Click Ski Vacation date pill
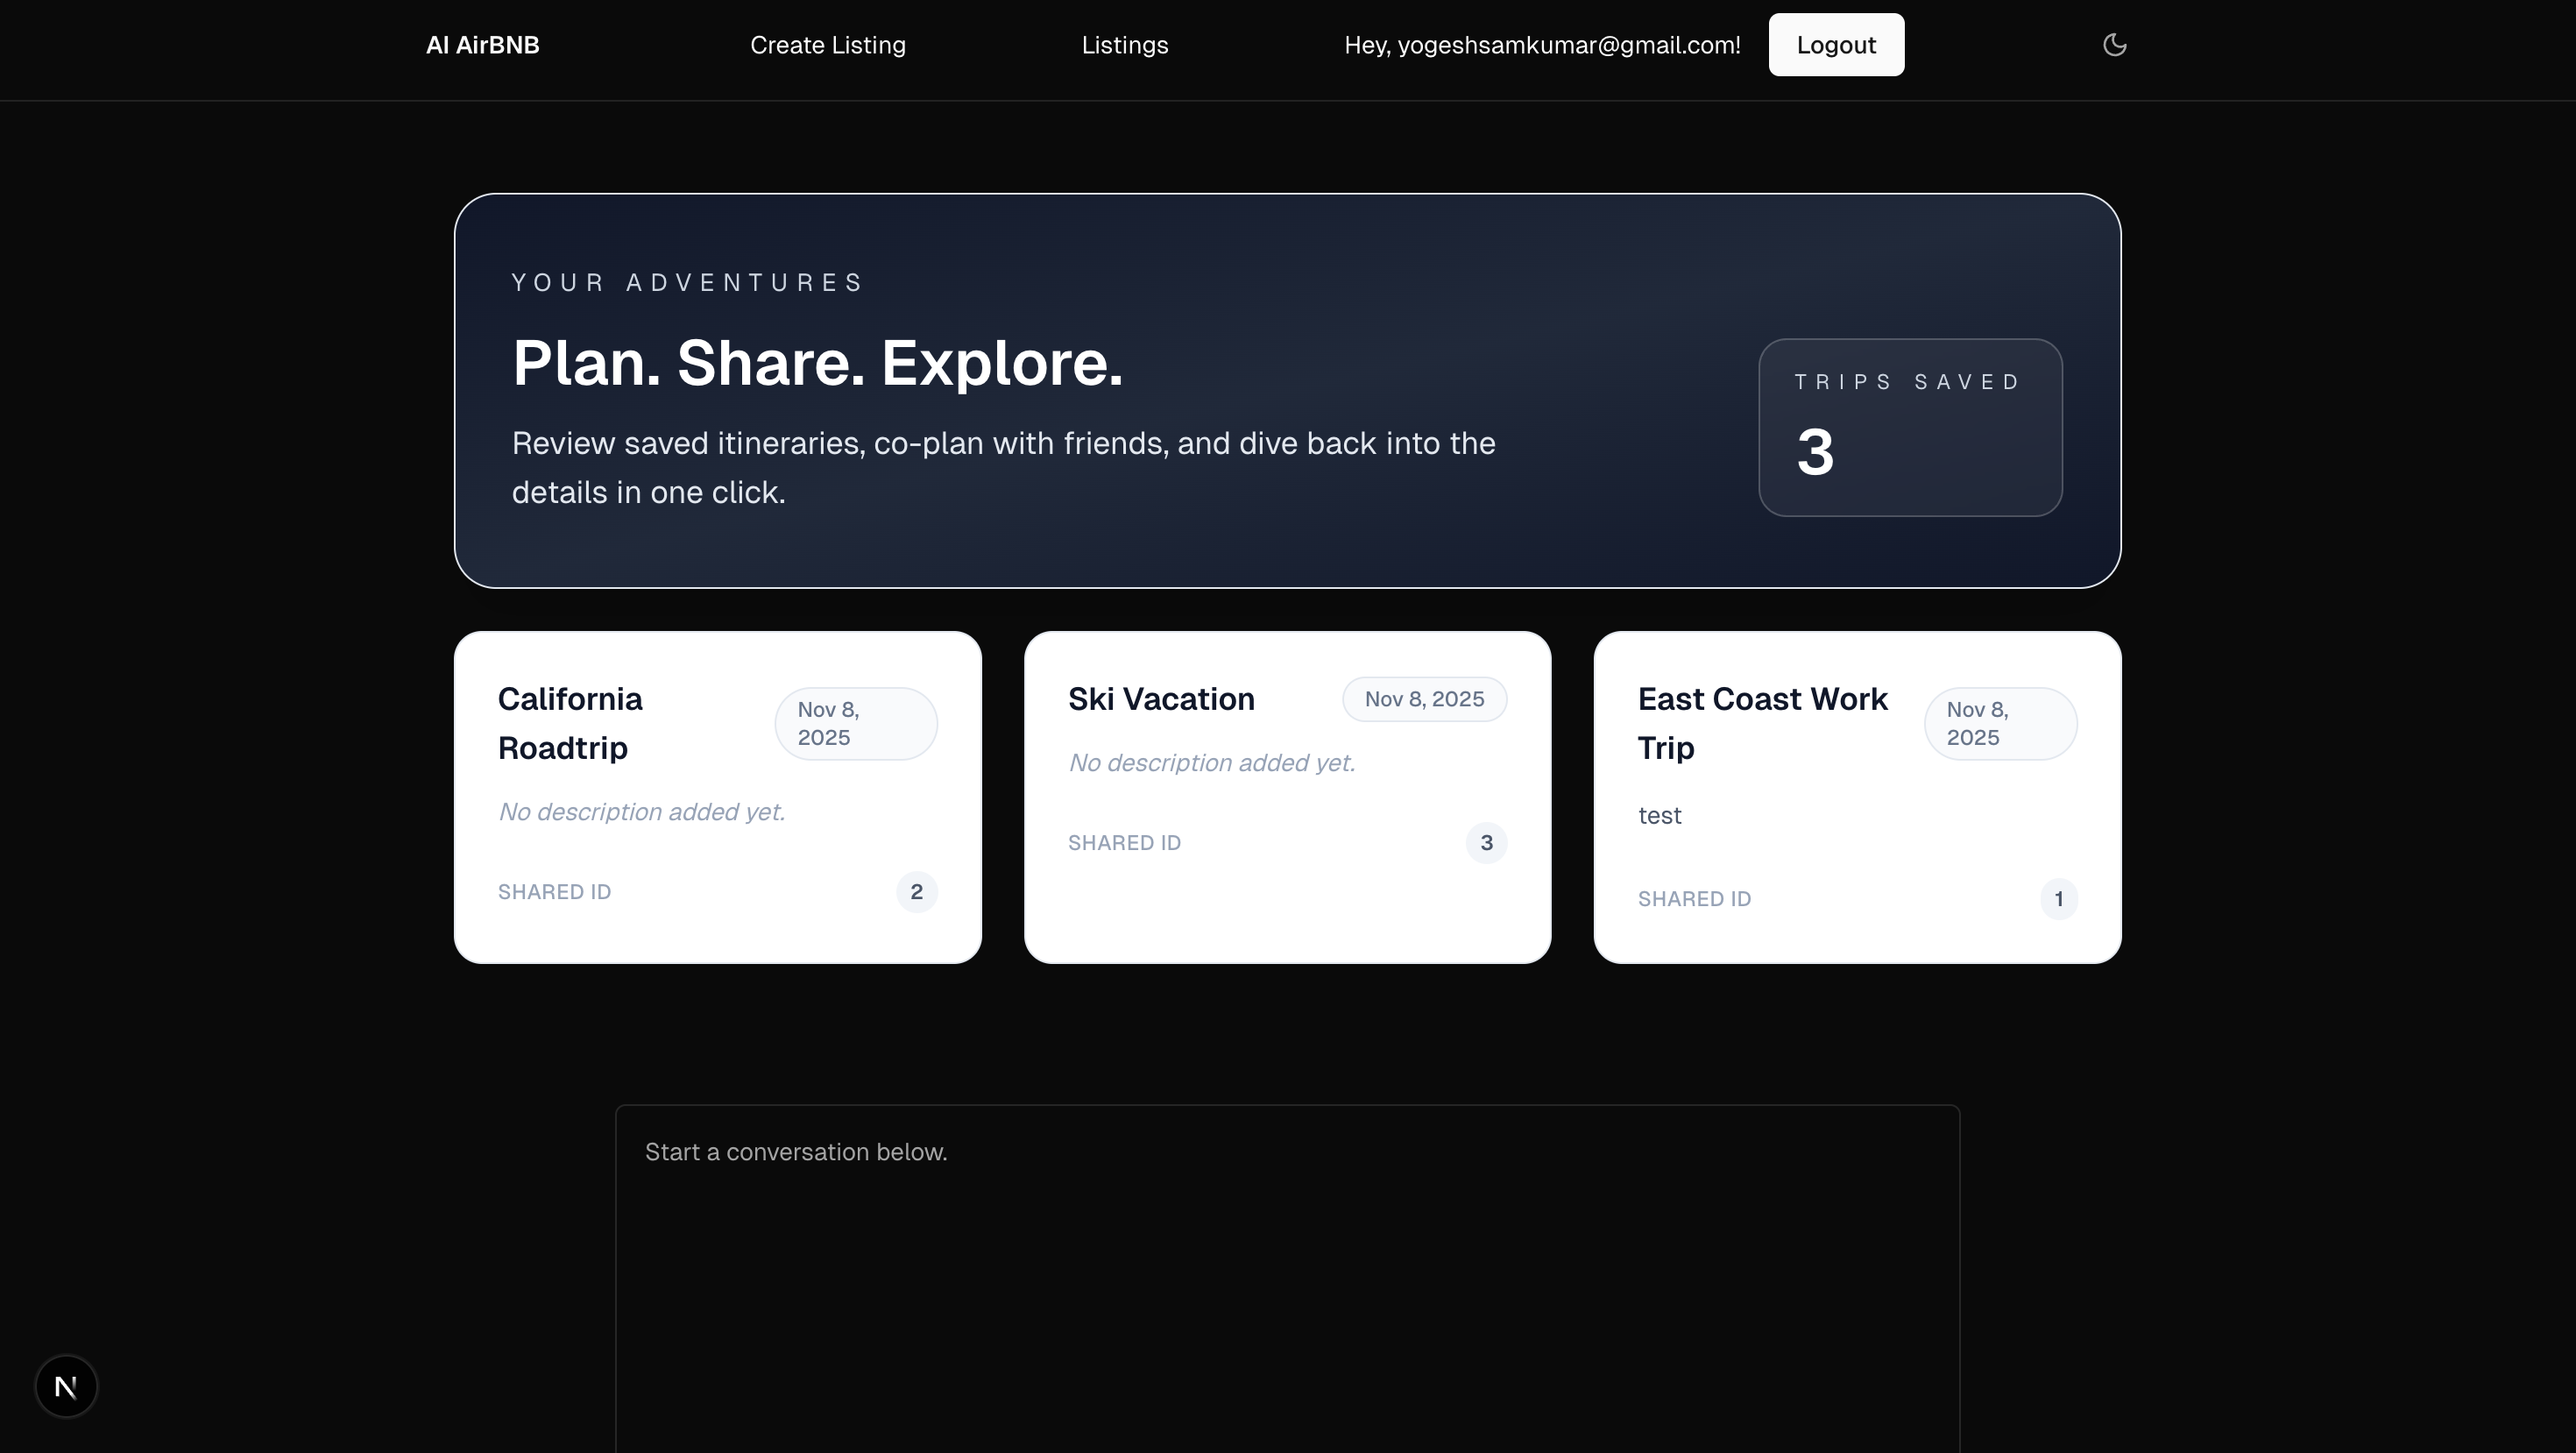 [x=1424, y=699]
